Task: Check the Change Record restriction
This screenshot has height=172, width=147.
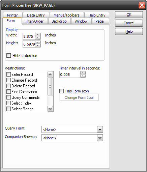Action: (8, 80)
